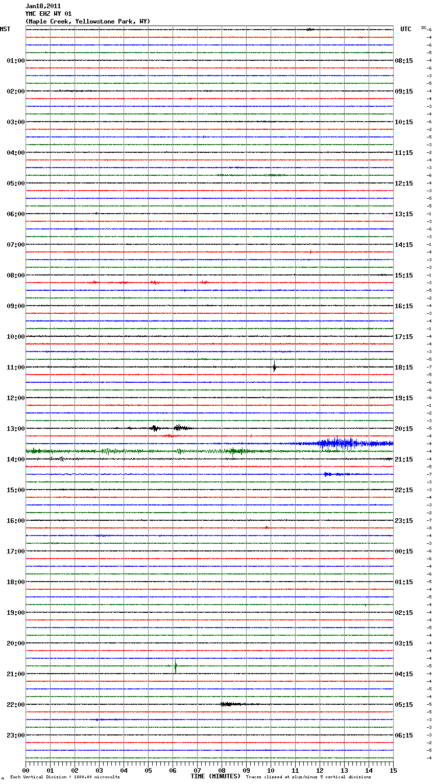Click the 06:15 UTC label
The width and height of the screenshot is (434, 784).
click(x=404, y=735)
